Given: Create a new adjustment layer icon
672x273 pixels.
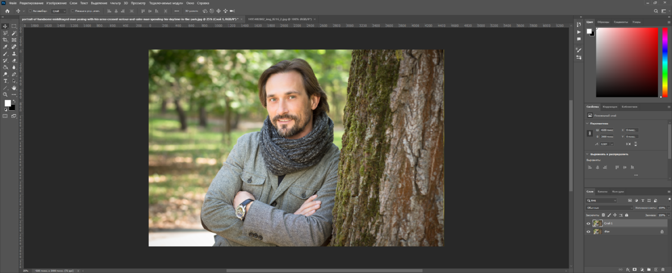Looking at the screenshot, I should click(642, 270).
